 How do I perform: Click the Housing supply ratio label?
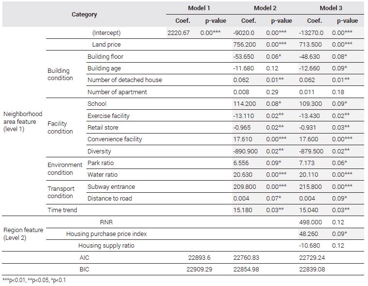pyautogui.click(x=106, y=246)
